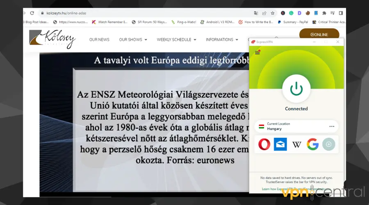
Task: Toggle the ExpressVPN power connect button
Action: (296, 89)
